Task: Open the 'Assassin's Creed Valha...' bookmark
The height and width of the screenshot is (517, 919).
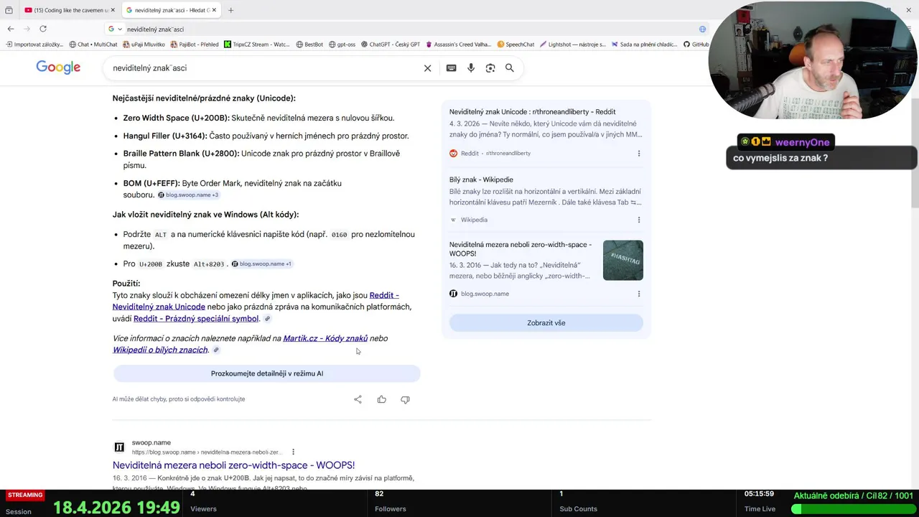Action: tap(458, 45)
